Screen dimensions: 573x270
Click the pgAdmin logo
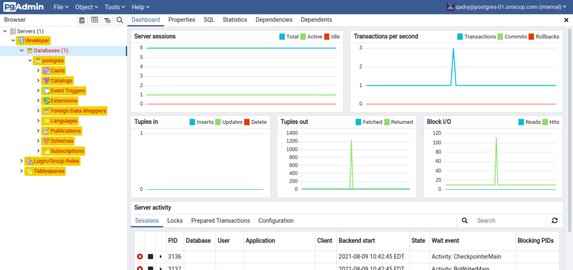(x=24, y=7)
